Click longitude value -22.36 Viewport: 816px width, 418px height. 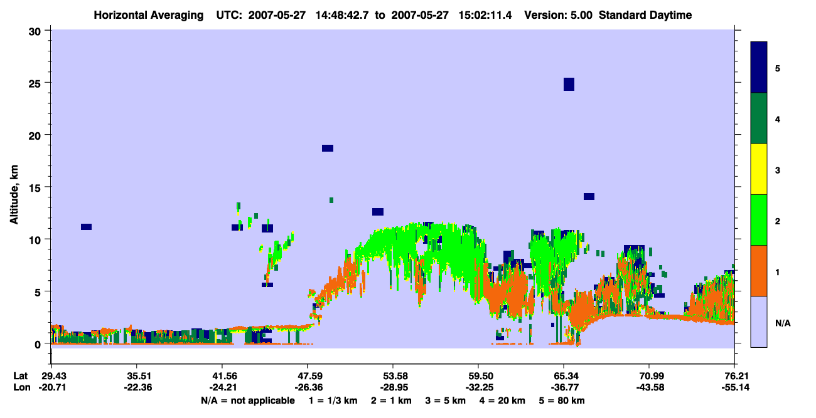tap(137, 387)
